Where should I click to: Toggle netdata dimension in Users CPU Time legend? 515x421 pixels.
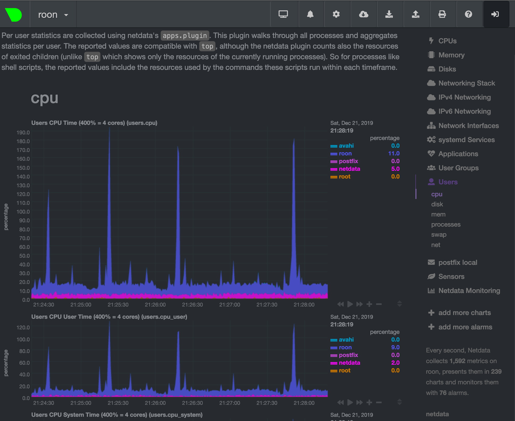click(349, 169)
